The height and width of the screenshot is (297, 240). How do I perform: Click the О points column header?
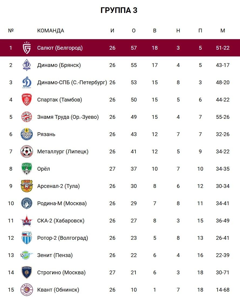(x=134, y=31)
